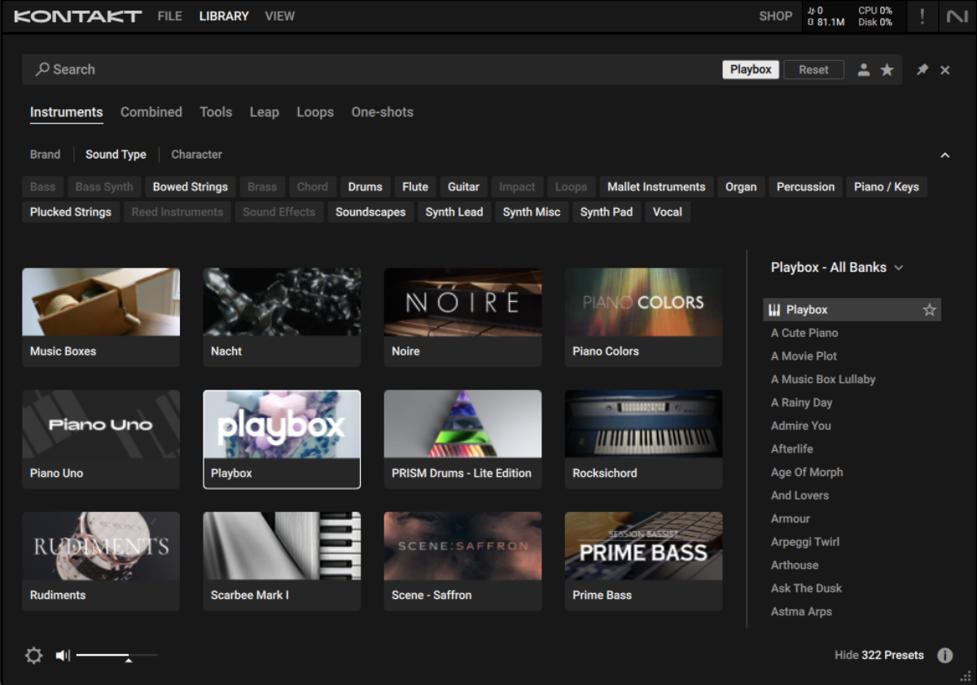The height and width of the screenshot is (685, 977).
Task: Select the Noire library tile
Action: point(462,317)
